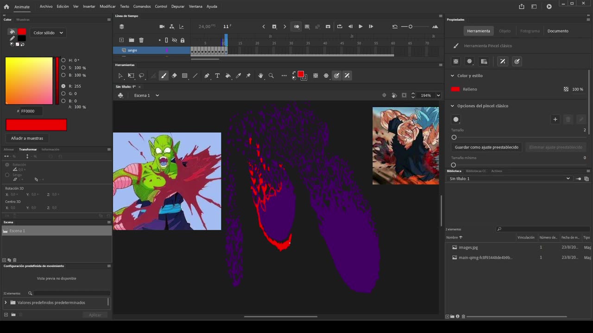Hide all layers with eye icon
This screenshot has width=593, height=333.
(x=175, y=40)
